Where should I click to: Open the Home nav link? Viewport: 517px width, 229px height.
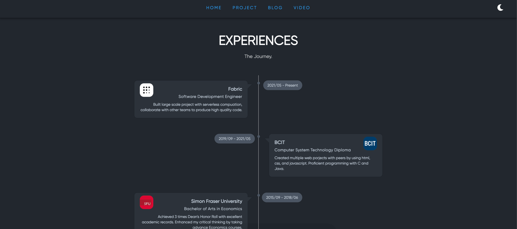(214, 8)
